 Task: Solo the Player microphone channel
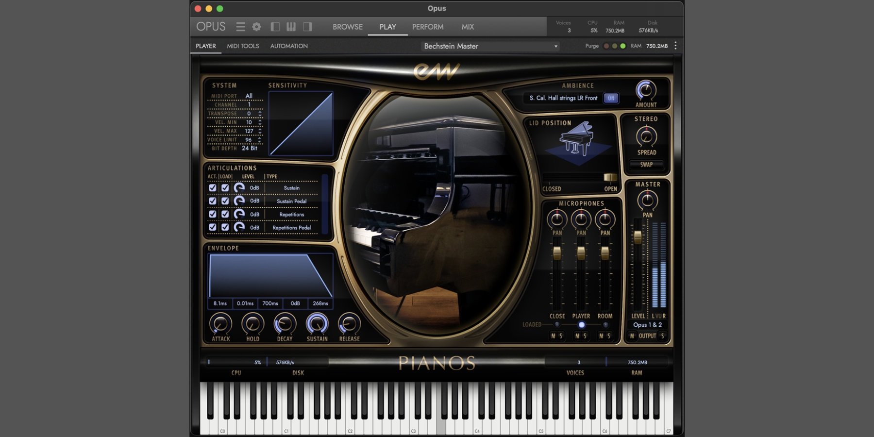585,335
